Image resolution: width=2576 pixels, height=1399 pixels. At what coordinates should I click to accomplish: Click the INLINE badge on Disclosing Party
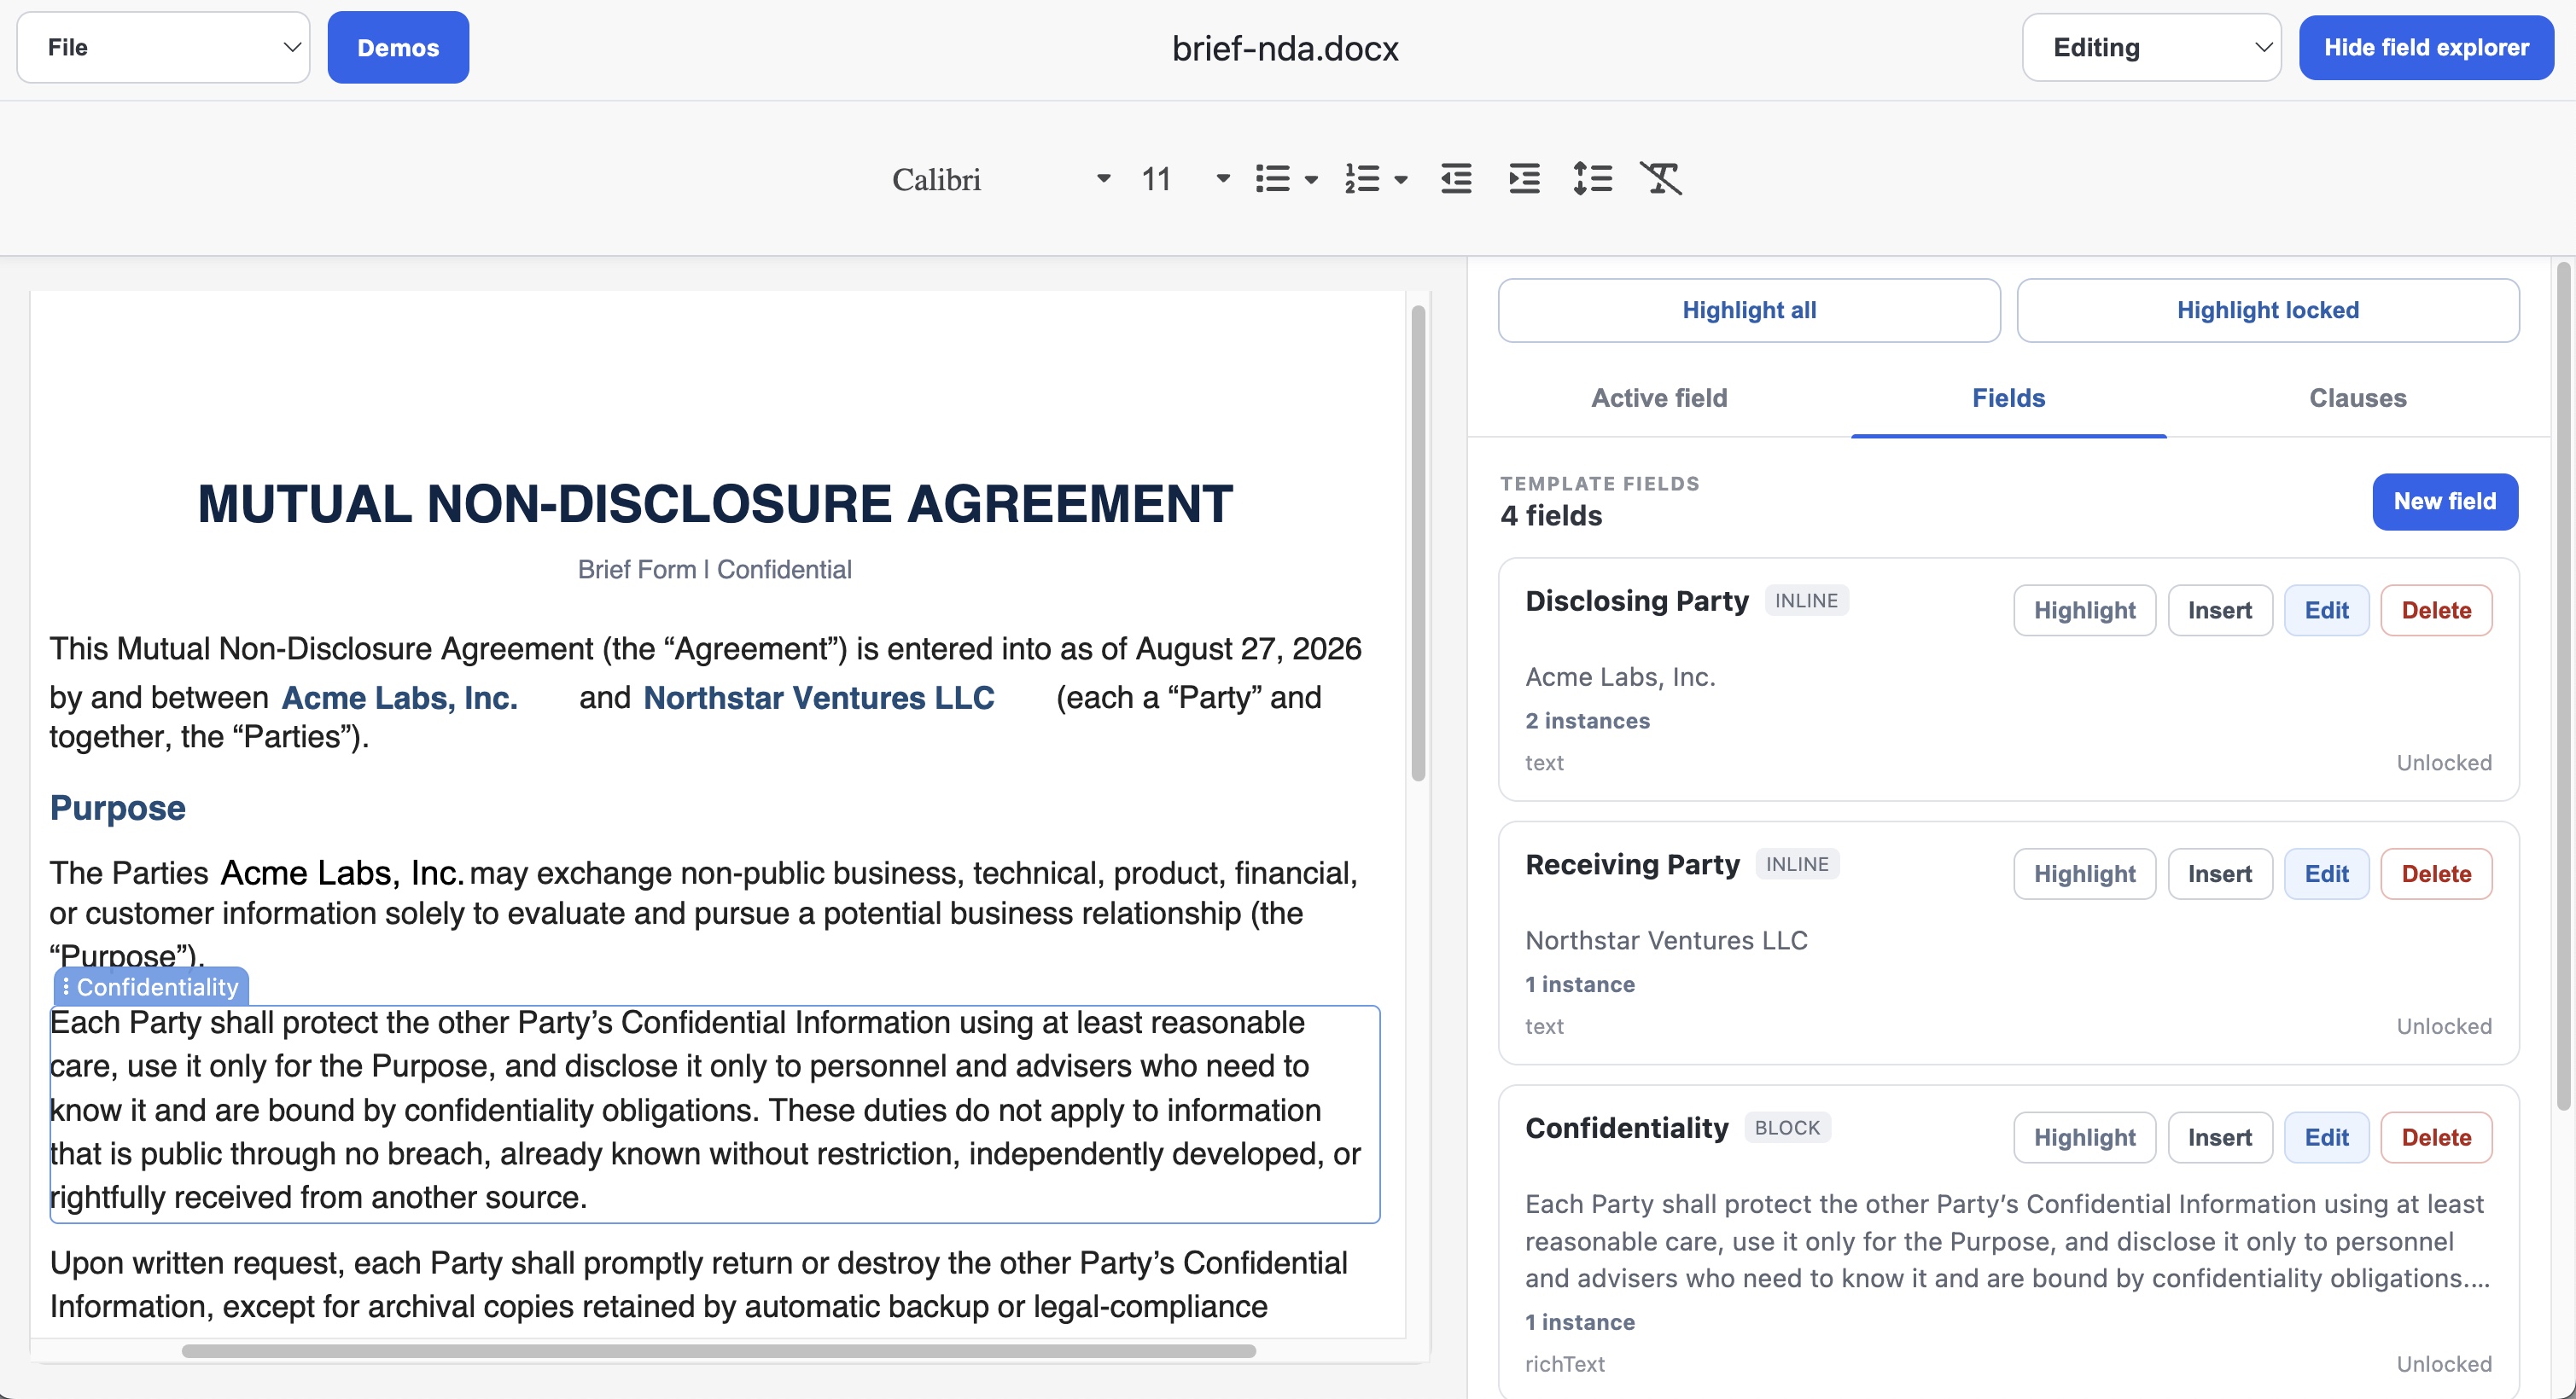click(1807, 601)
